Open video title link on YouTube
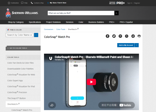The image size is (156, 112). (94, 57)
